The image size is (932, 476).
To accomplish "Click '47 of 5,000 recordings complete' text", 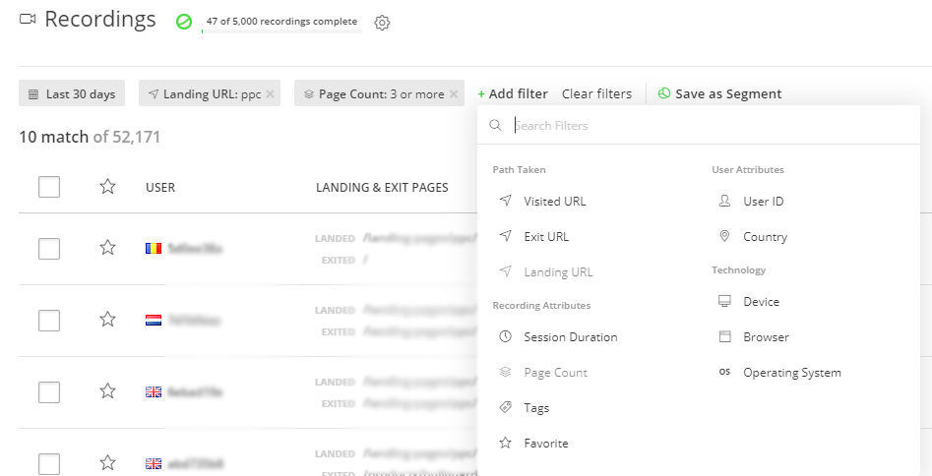I will point(281,22).
